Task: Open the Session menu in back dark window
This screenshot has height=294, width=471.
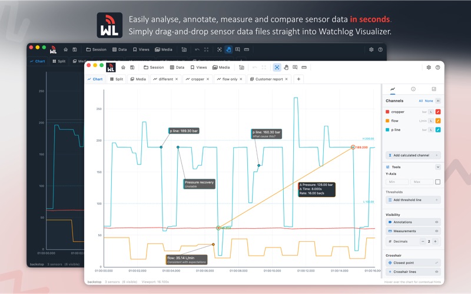Action: pos(96,49)
